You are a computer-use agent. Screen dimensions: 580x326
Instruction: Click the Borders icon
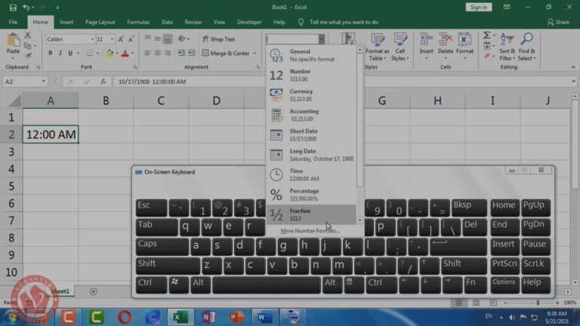click(x=90, y=54)
